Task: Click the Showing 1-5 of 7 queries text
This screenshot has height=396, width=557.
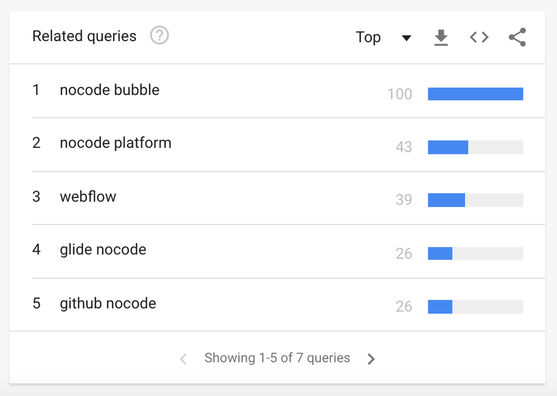Action: tap(277, 358)
